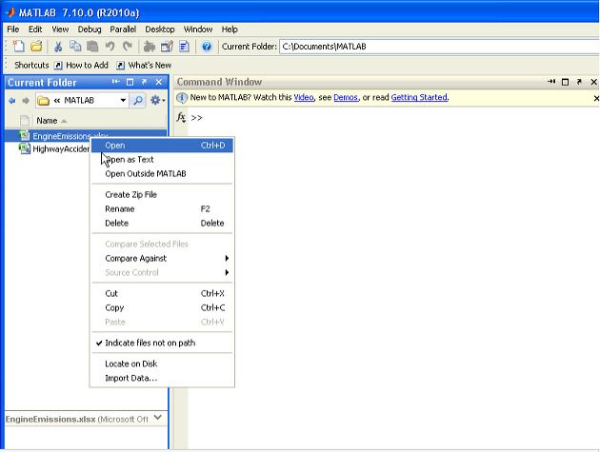Viewport: 600px width, 452px height.
Task: Click the Cut scissors toolbar icon
Action: [58, 47]
